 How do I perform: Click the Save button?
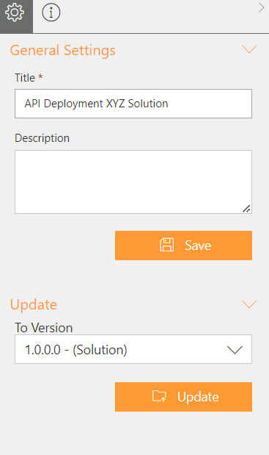coord(184,246)
